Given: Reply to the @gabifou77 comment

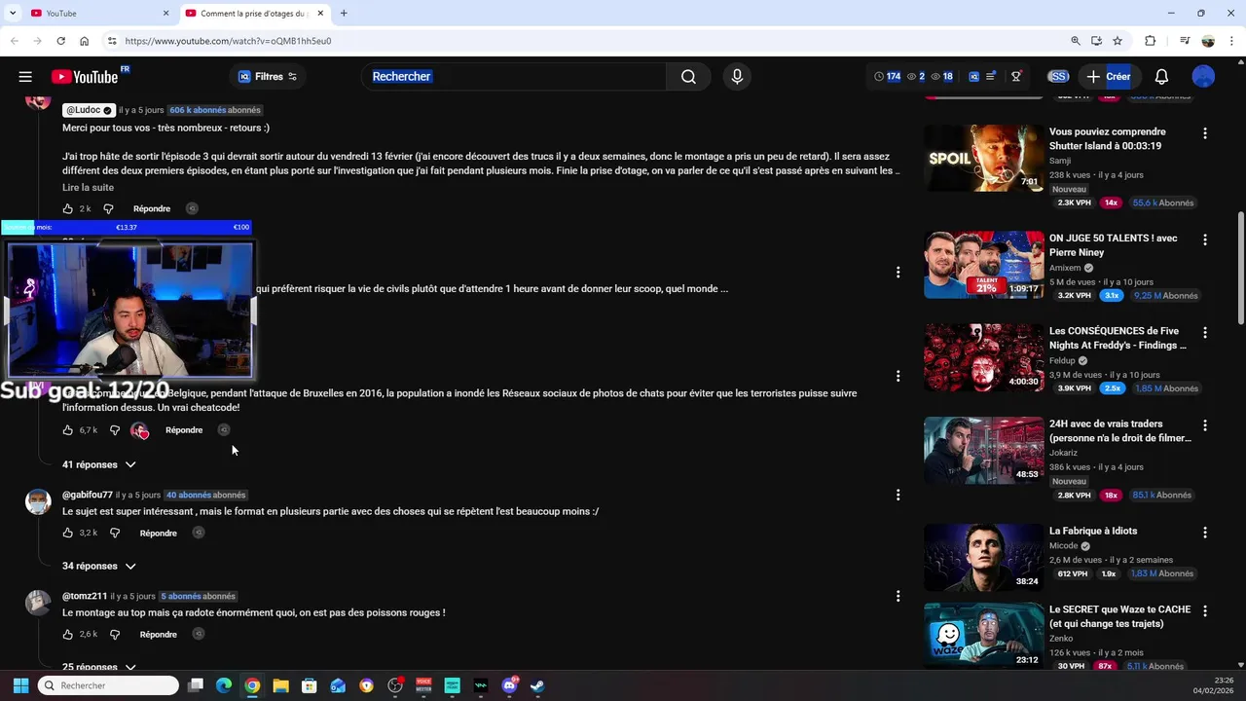Looking at the screenshot, I should [x=158, y=534].
